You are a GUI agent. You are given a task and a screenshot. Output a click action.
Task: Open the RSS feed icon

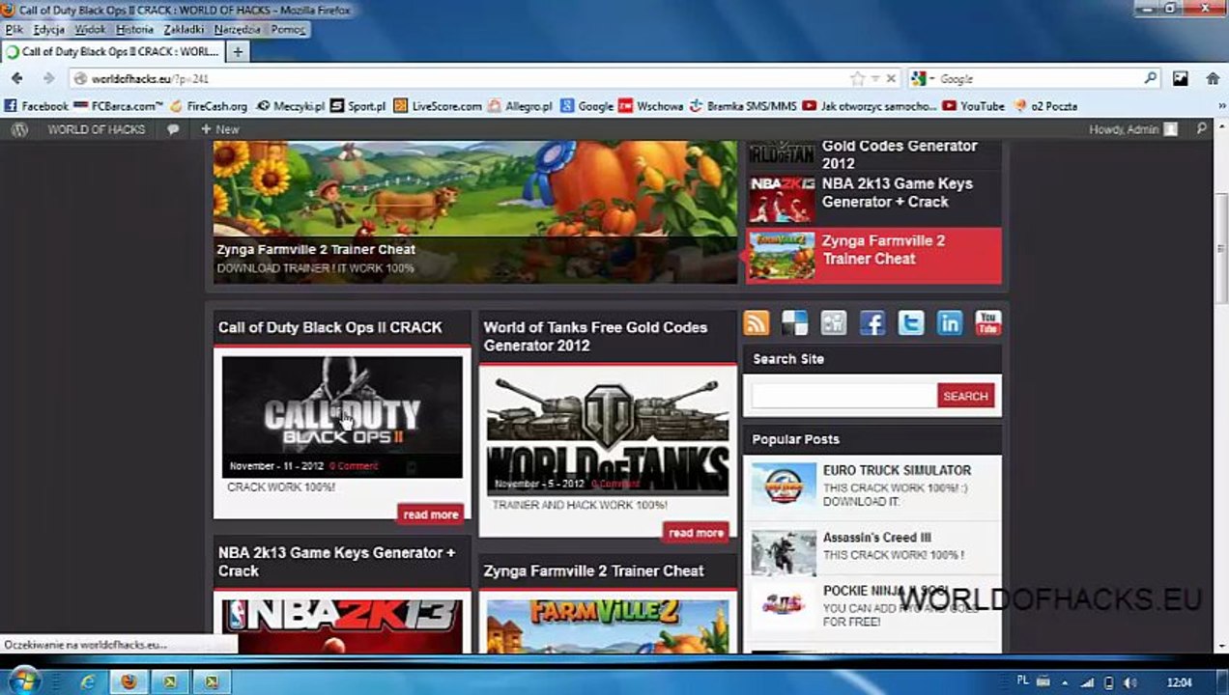[x=757, y=322]
